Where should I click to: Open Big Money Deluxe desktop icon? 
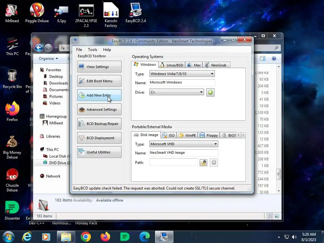click(12, 147)
